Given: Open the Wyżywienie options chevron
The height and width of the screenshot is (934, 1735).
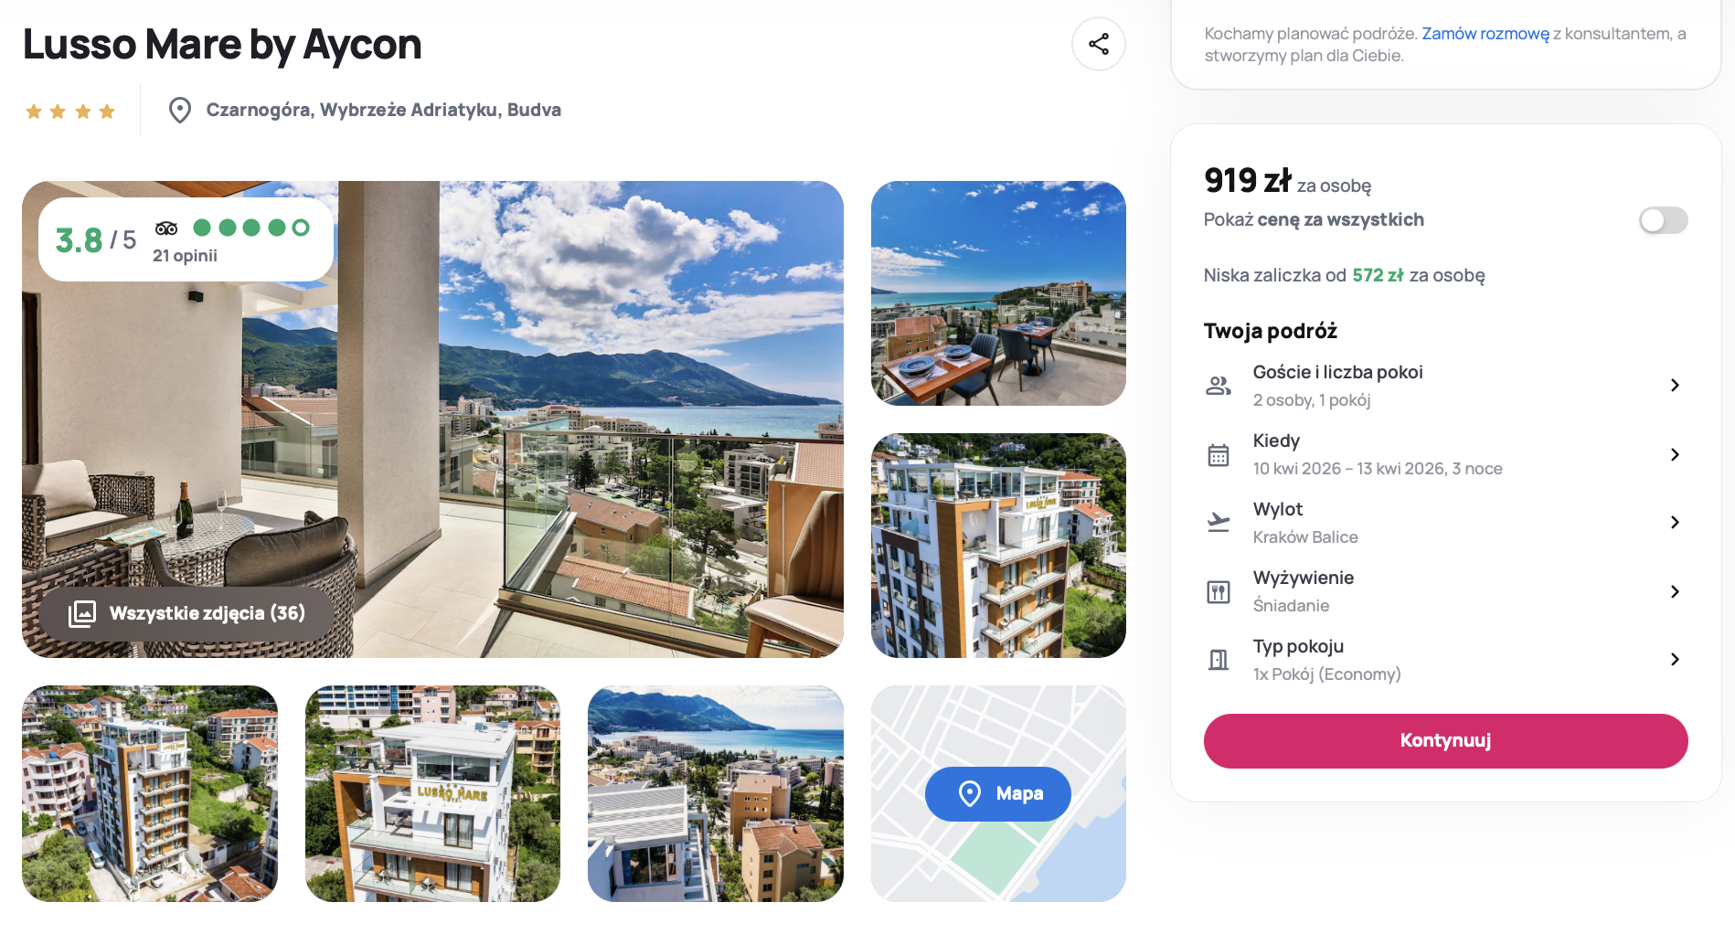Looking at the screenshot, I should [1675, 591].
